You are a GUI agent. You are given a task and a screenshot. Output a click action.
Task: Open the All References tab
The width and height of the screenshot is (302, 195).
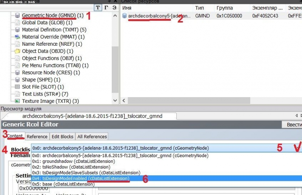click(x=92, y=136)
